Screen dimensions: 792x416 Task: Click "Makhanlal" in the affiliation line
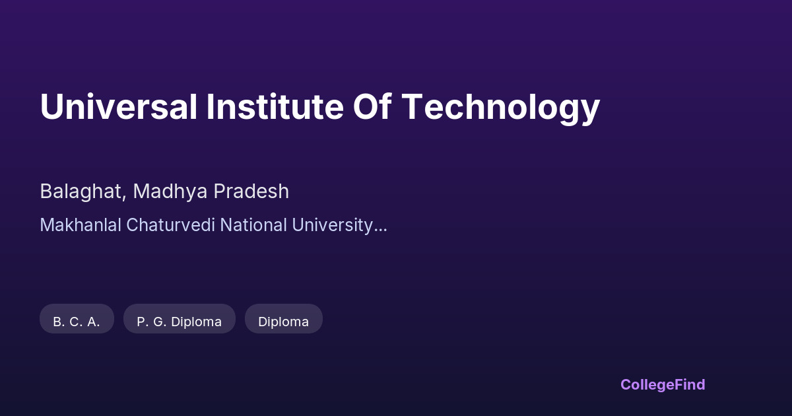pos(81,225)
